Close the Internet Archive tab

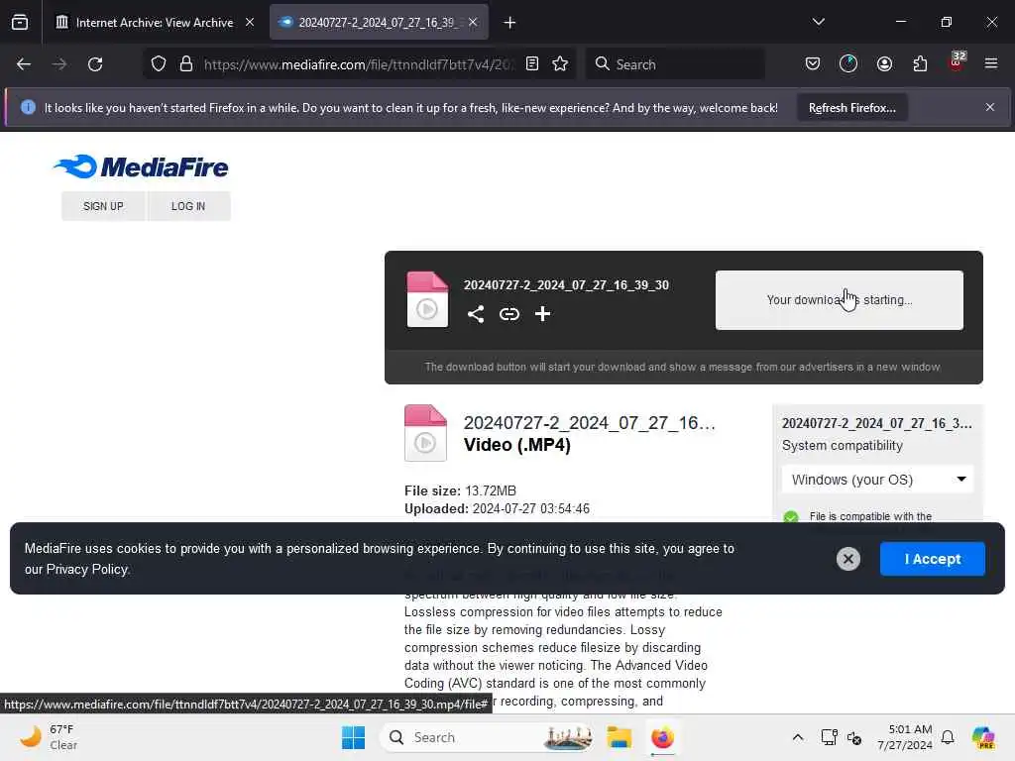(x=250, y=22)
